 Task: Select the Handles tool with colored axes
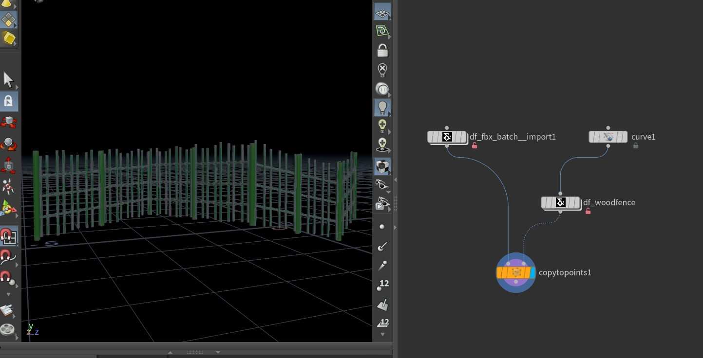coord(8,209)
